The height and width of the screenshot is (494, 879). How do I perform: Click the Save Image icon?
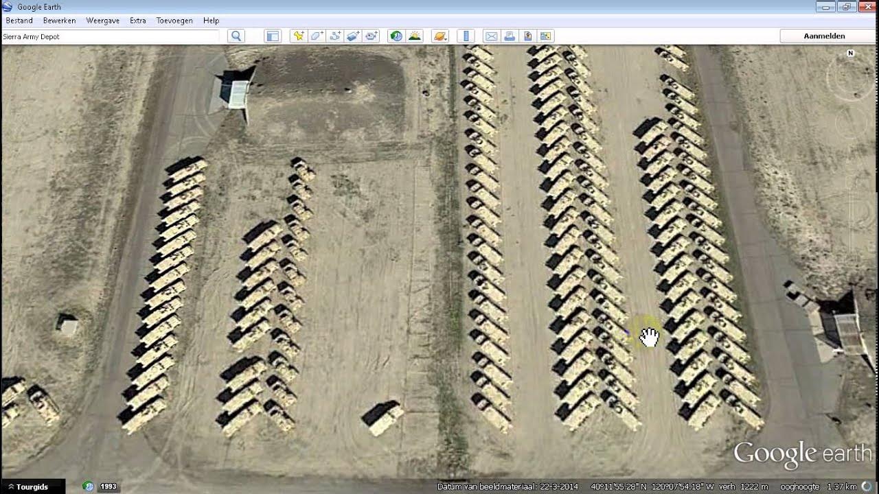click(527, 36)
